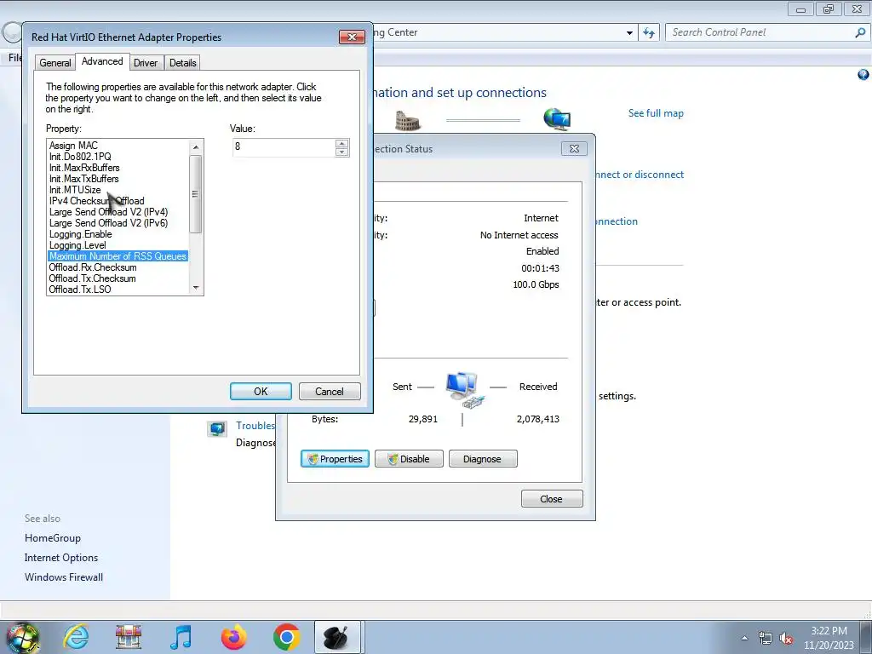Switch to the General tab
This screenshot has width=872, height=654.
55,63
